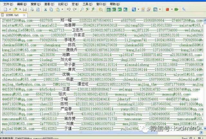The image size is (206, 139).
Task: Paste with the clipboard icon
Action: click(58, 9)
